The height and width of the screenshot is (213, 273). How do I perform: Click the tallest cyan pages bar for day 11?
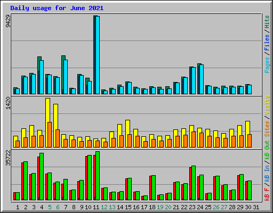pos(98,55)
